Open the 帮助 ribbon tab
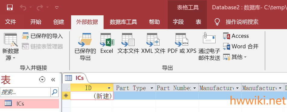This screenshot has width=287, height=112. pyautogui.click(x=154, y=22)
